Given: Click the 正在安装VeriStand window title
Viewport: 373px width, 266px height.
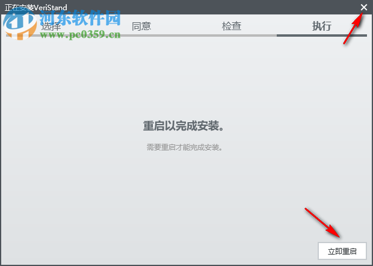Looking at the screenshot, I should (x=36, y=7).
